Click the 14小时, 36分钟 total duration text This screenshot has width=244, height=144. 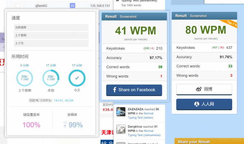[x=64, y=101]
